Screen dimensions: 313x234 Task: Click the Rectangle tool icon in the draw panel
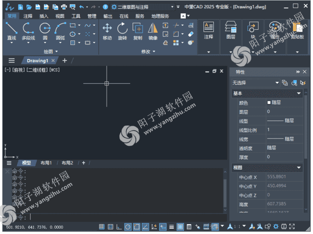[x=72, y=25]
